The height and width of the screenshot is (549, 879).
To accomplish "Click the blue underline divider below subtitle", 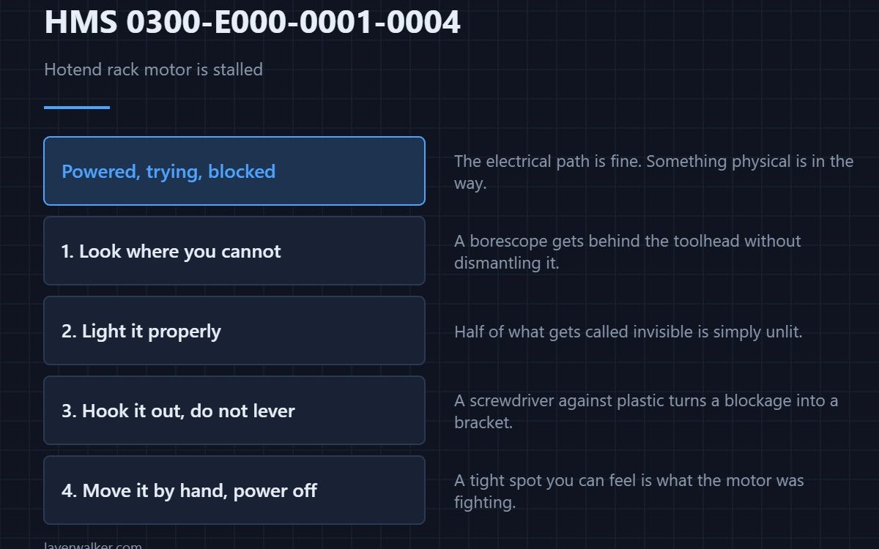I will coord(77,108).
